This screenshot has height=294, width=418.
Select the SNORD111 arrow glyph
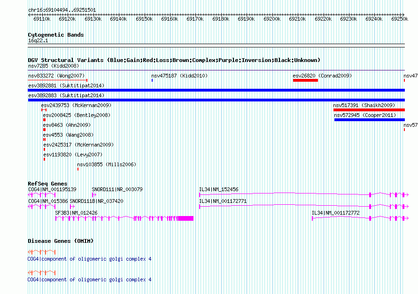pos(94,195)
